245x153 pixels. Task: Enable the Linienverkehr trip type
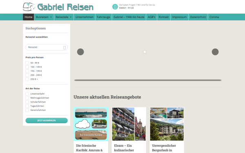point(27,94)
